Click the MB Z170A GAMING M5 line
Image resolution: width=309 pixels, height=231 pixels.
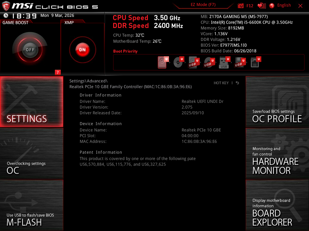234,17
